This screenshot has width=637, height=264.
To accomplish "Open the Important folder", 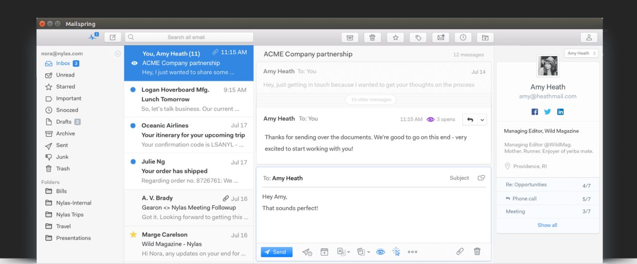I will click(x=69, y=99).
